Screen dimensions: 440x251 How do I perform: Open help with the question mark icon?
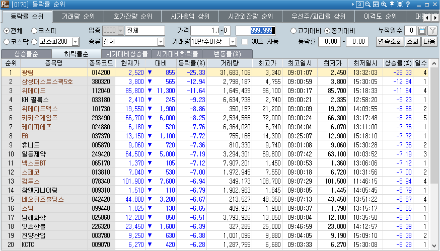[x=408, y=5]
